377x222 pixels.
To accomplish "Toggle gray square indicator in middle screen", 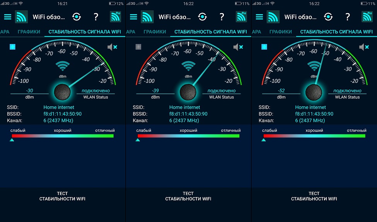I will 138,47.
